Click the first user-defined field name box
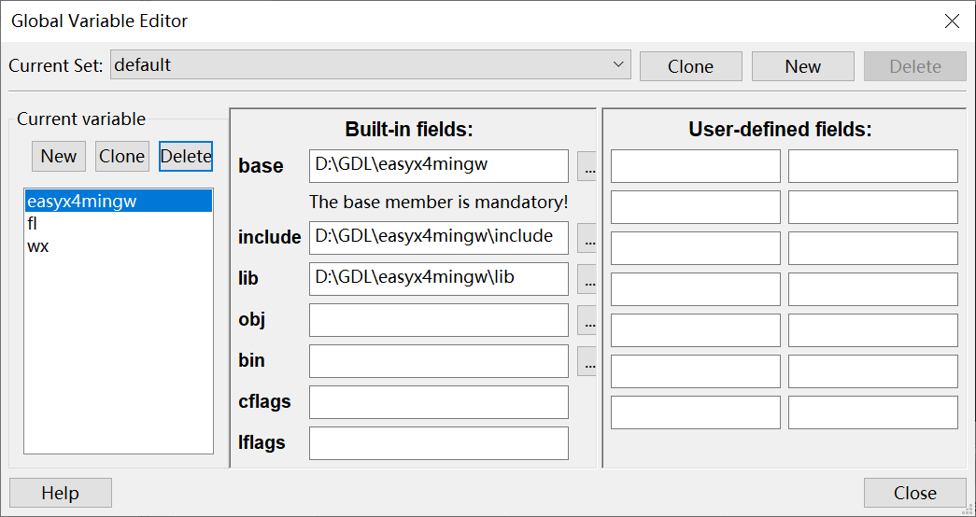Image resolution: width=976 pixels, height=517 pixels. point(695,166)
